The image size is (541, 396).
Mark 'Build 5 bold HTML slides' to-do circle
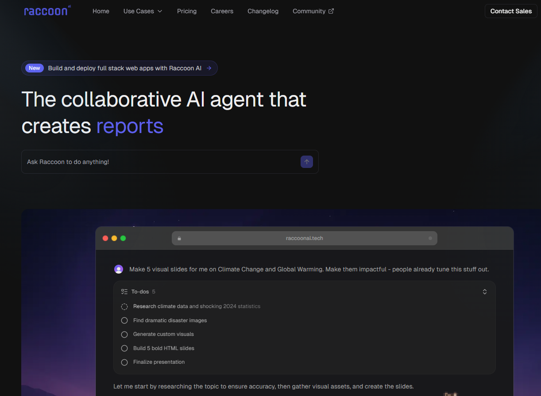pyautogui.click(x=124, y=348)
